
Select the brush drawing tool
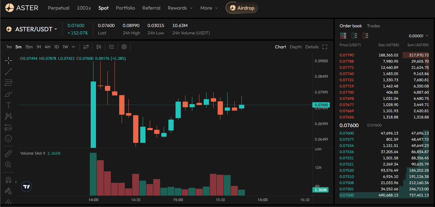[x=8, y=94]
